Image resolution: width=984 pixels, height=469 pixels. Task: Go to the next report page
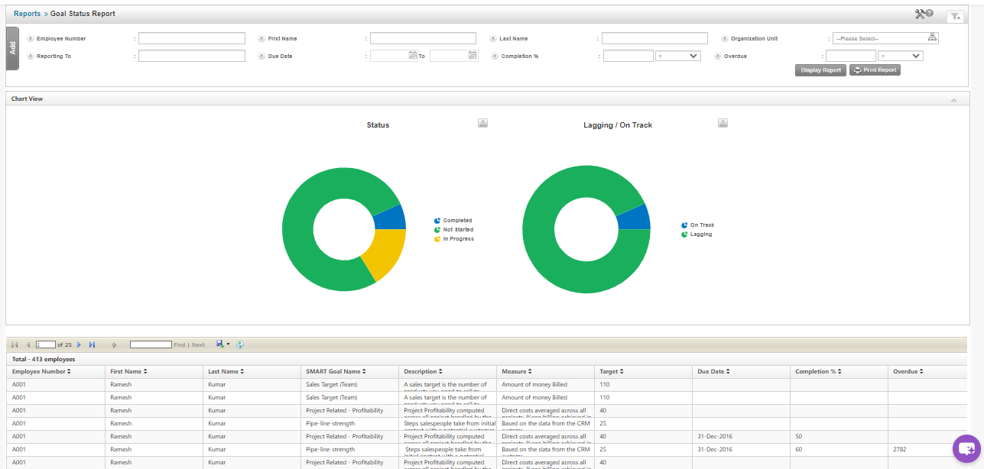coord(79,345)
